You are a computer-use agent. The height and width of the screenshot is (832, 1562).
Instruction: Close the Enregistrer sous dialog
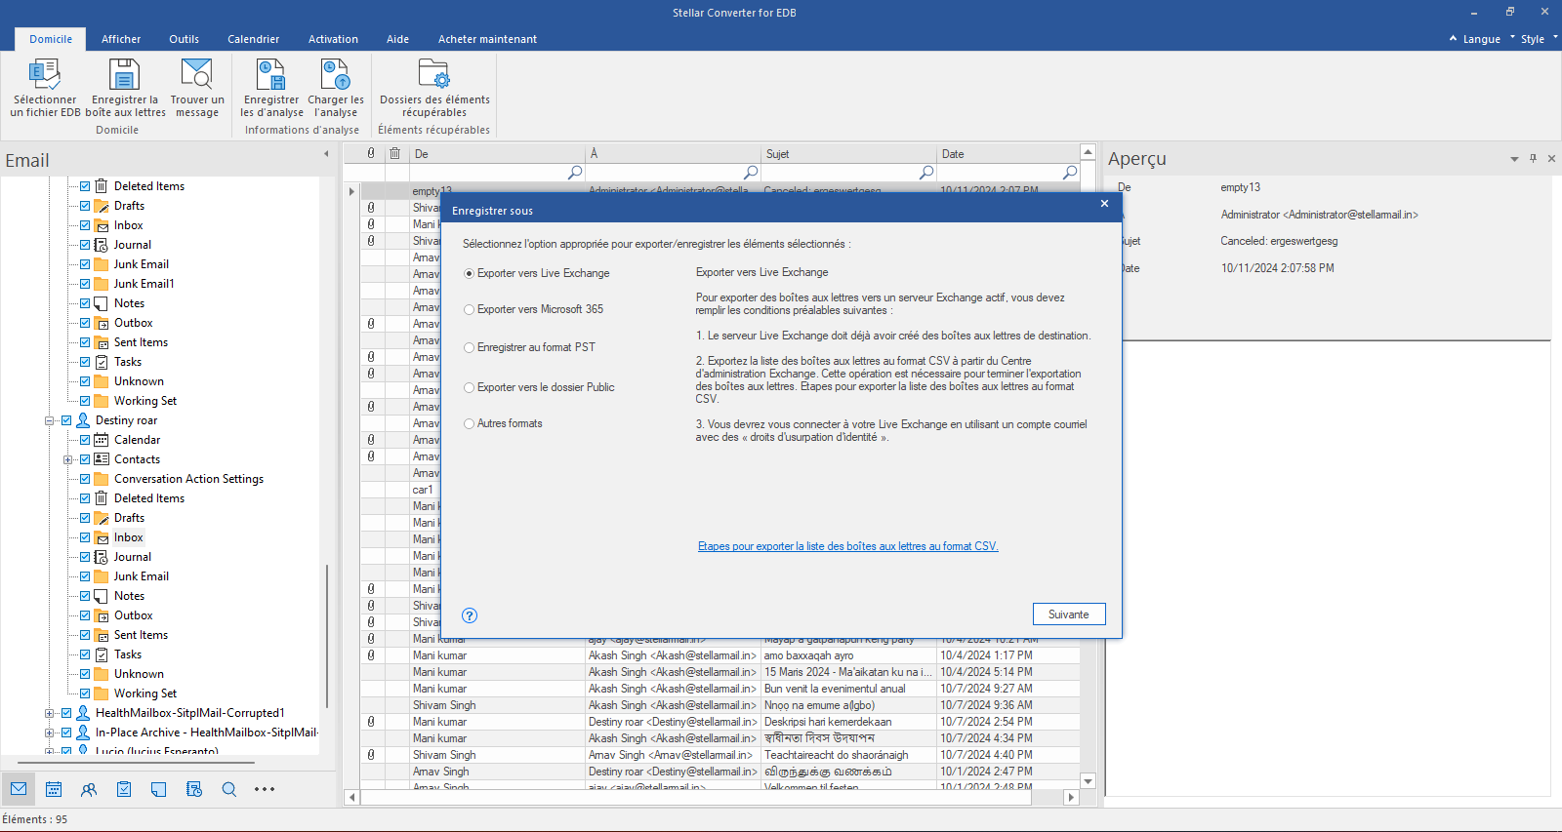1104,204
